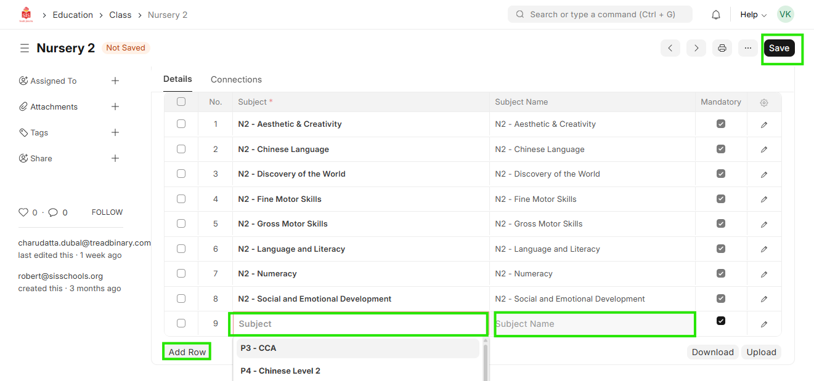Viewport: 814px width, 381px height.
Task: Focus the search command bar
Action: [600, 14]
